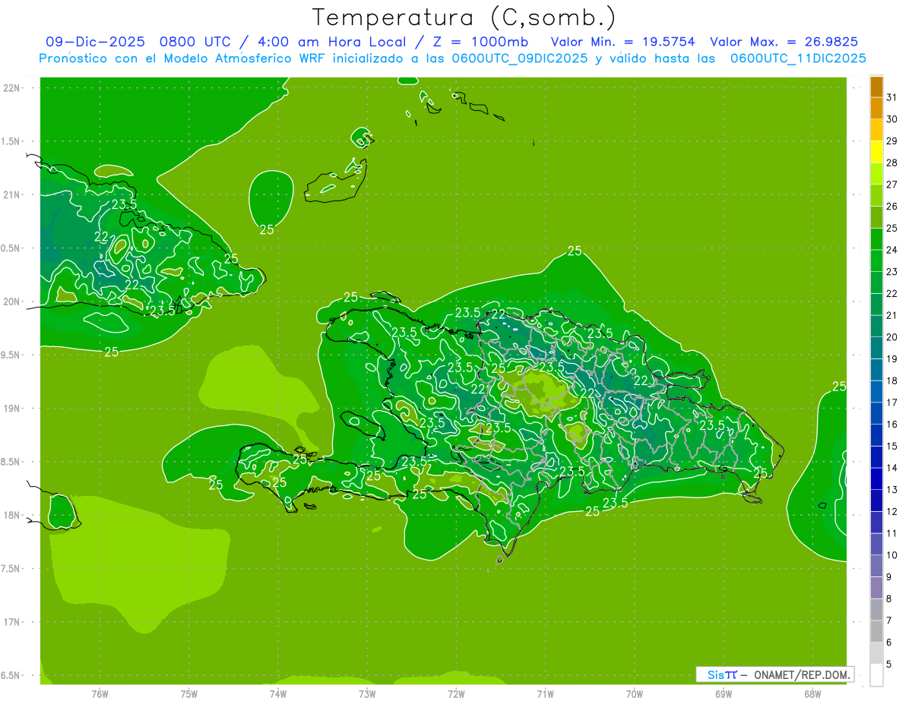912x704 pixels.
Task: Click the "73W" longitude axis label
Action: [367, 693]
